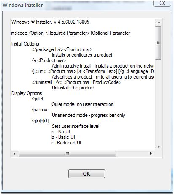Click the OK button
174x195 pixels.
87,173
